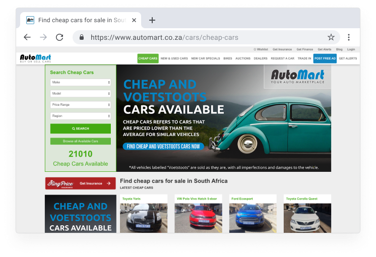376x257 pixels.
Task: Click the browser forward arrow
Action: (x=43, y=37)
